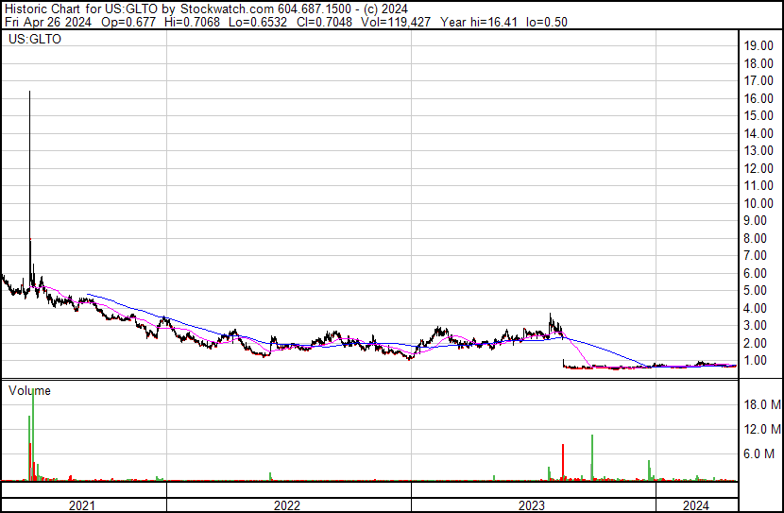Click the 12.0 M volume axis label

point(762,429)
